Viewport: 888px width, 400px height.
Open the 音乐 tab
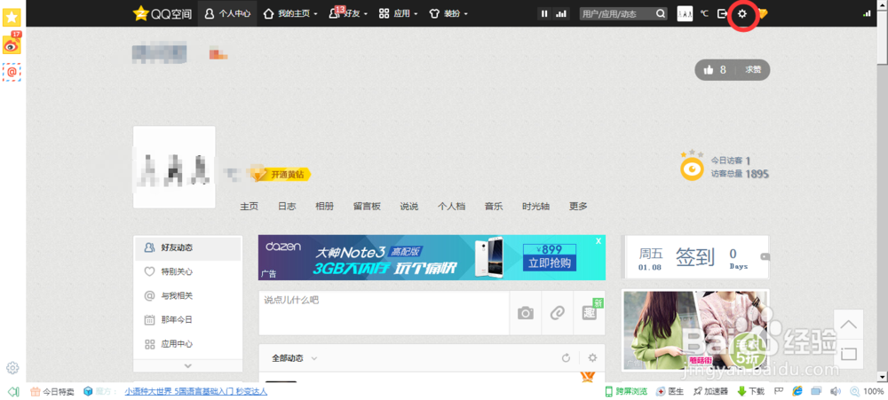click(493, 207)
